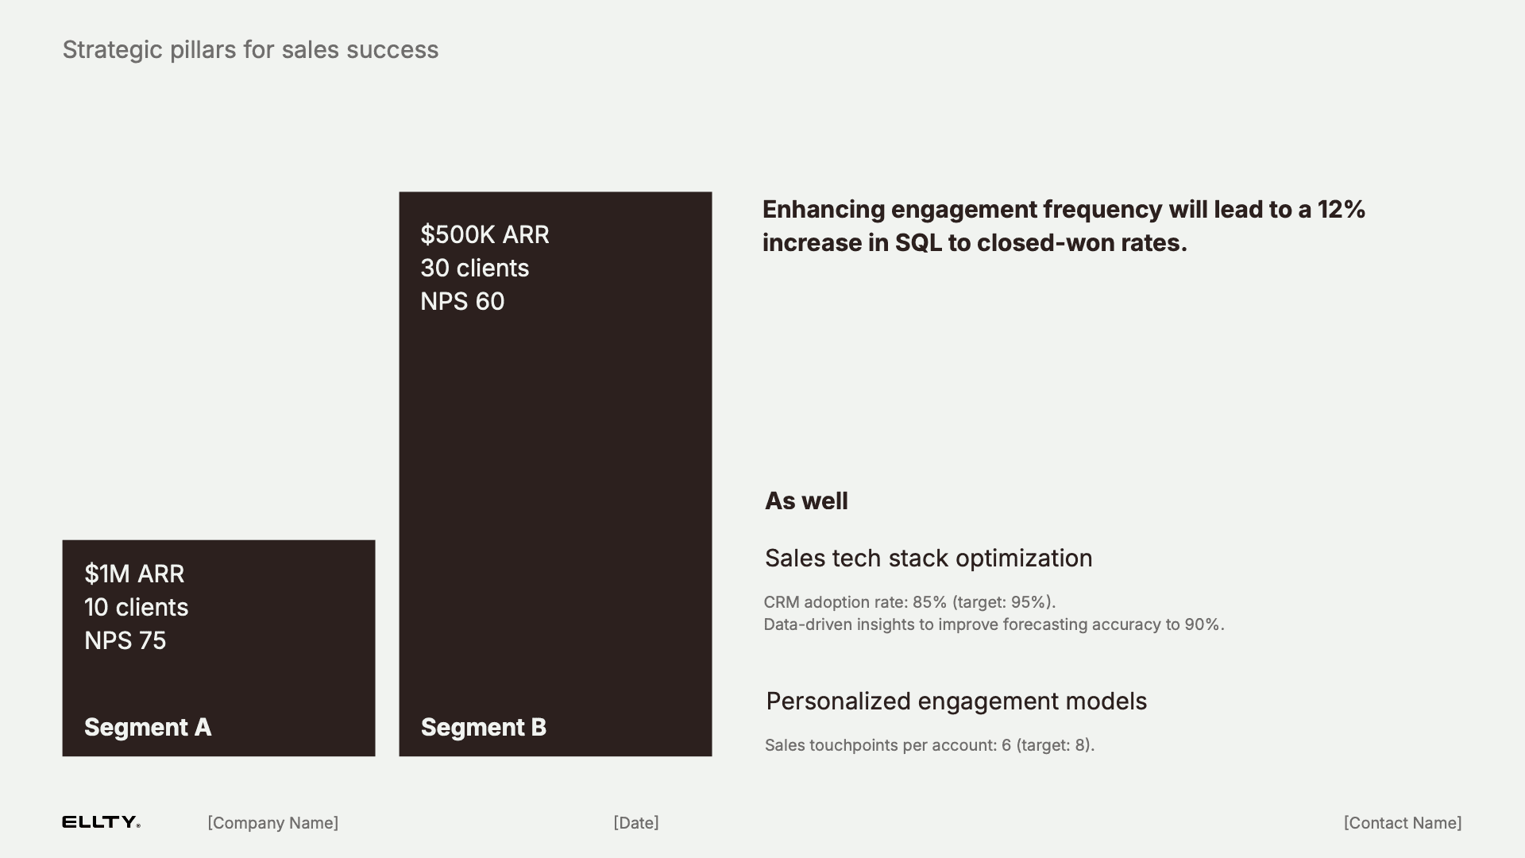Image resolution: width=1525 pixels, height=858 pixels.
Task: Click the "As well" subheading
Action: tap(806, 501)
